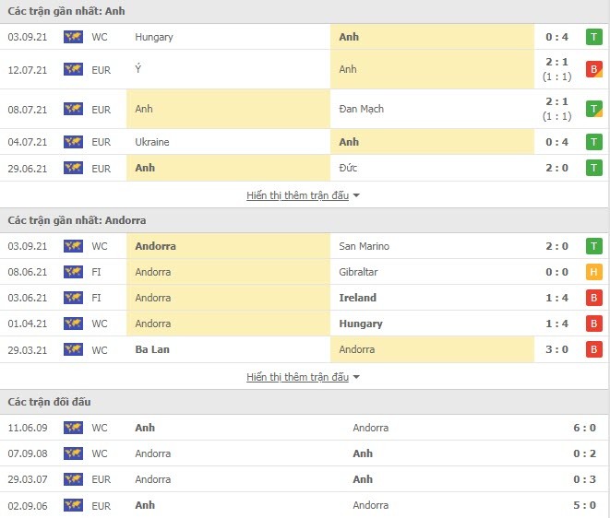Click the 6 : 0 score of Anh vs Andorra
610x518 pixels.
584,428
